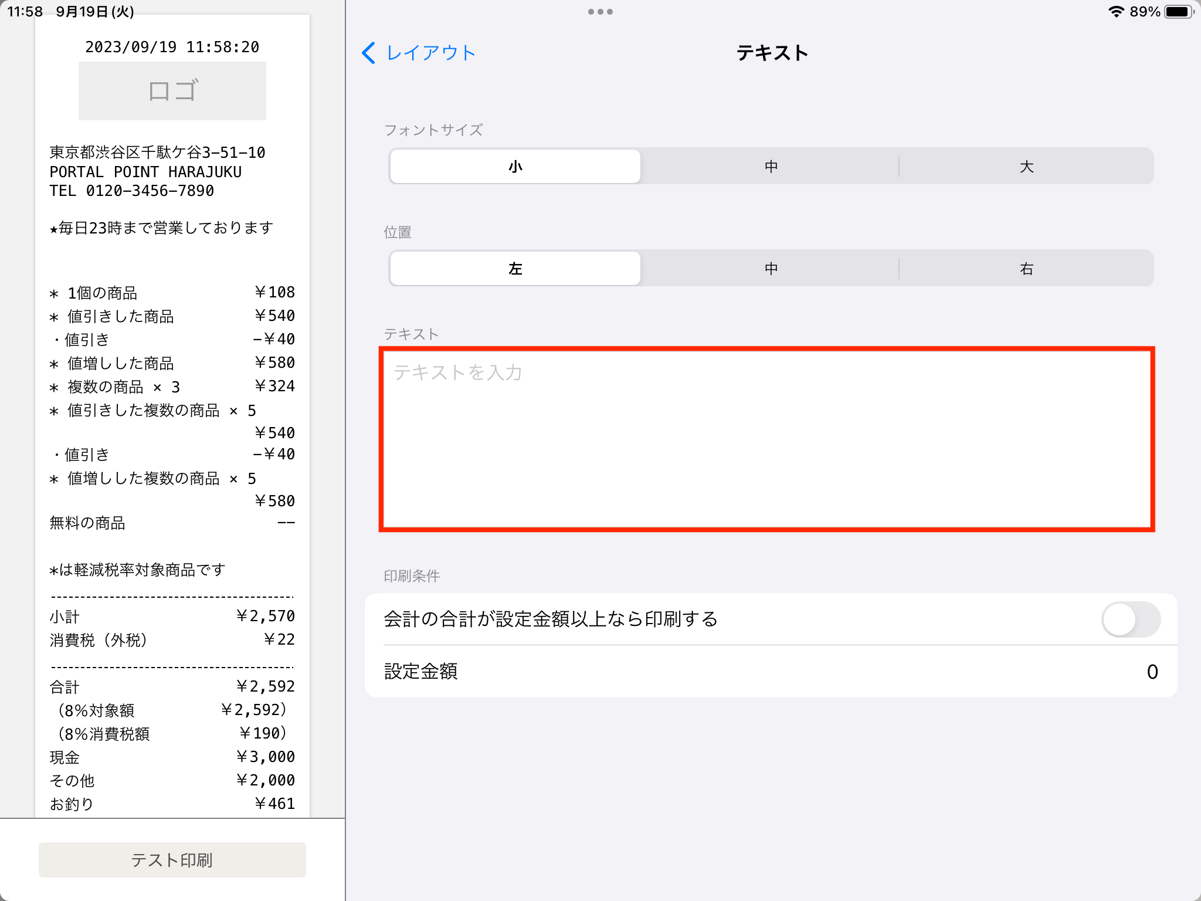Set position to 中

pyautogui.click(x=771, y=269)
